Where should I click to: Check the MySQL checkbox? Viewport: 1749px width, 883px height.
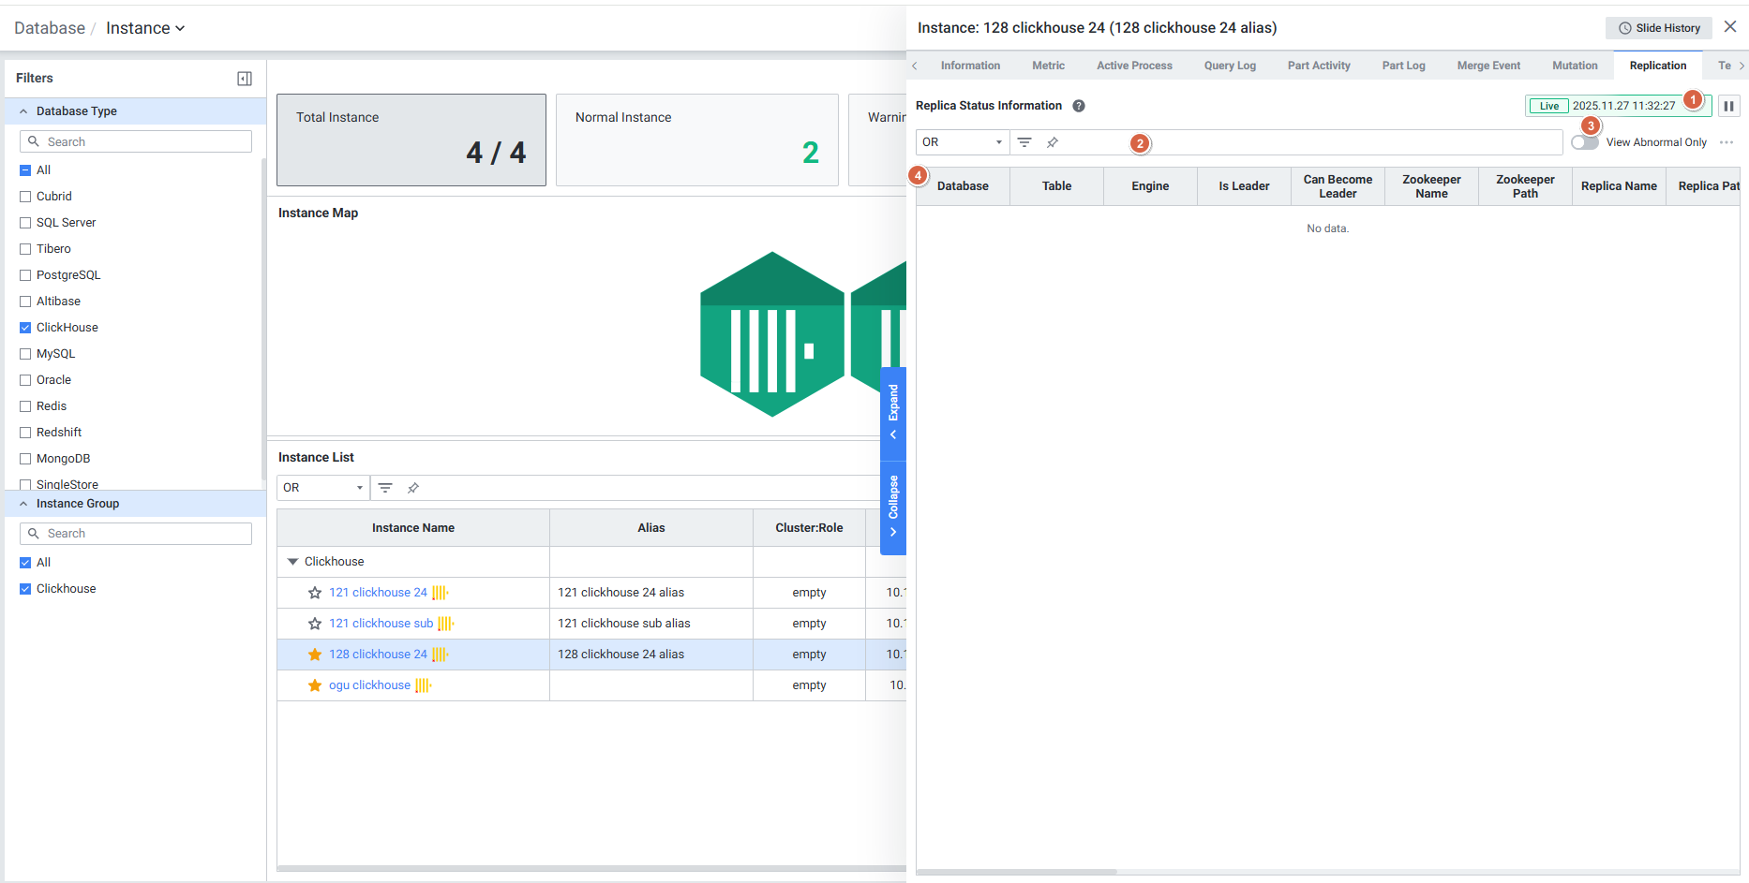[x=26, y=354]
